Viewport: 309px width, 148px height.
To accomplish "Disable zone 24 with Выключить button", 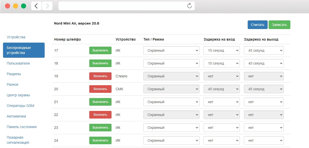I will [100, 140].
